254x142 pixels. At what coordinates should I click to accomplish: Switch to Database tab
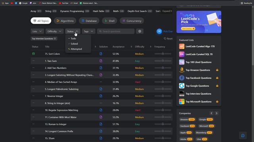click(x=89, y=21)
